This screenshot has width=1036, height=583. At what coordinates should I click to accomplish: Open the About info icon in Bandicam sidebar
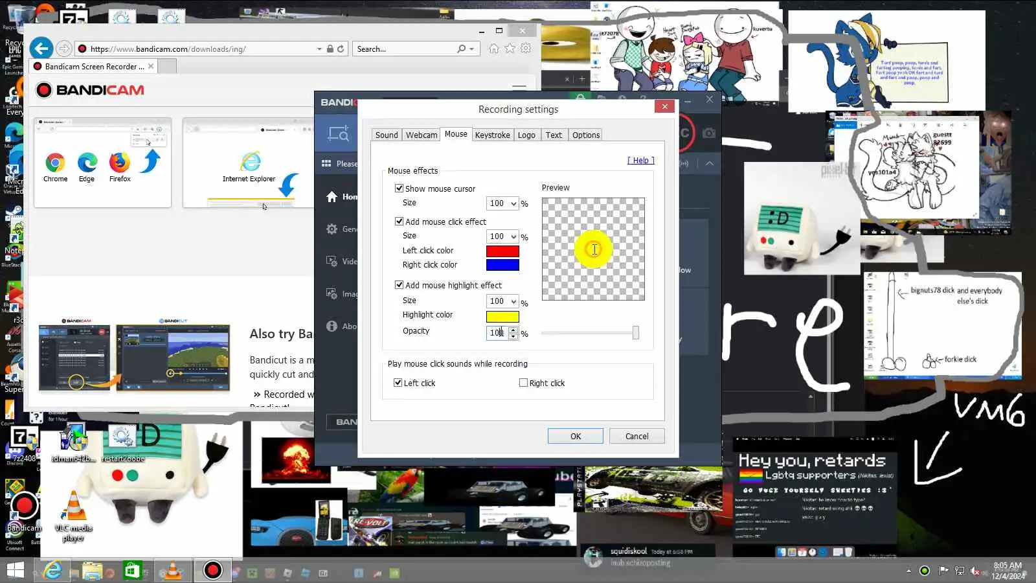(332, 326)
